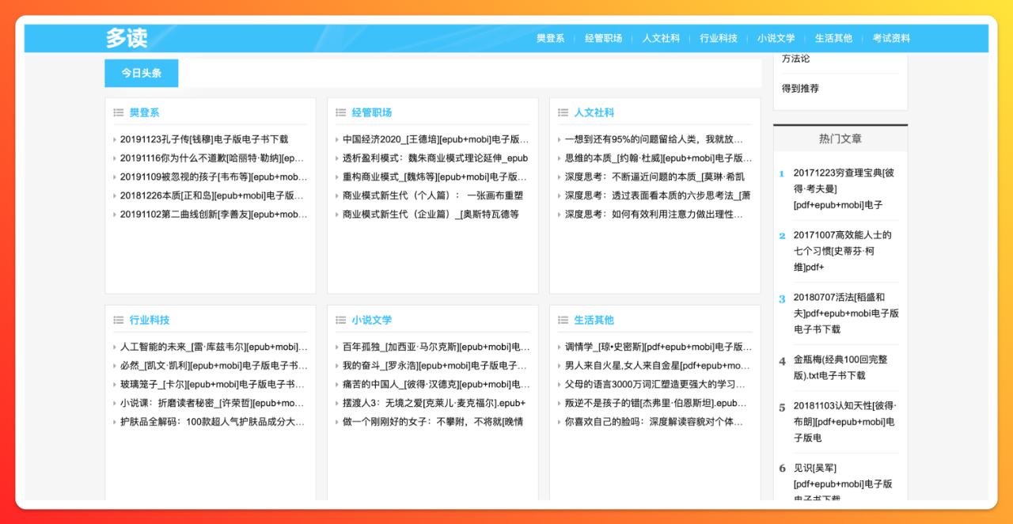1013x524 pixels.
Task: Open 得到推荐 sidebar link
Action: [801, 89]
